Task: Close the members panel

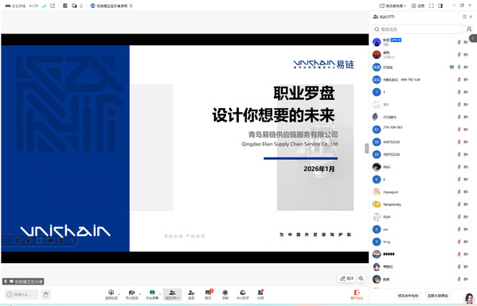Action: [x=471, y=17]
